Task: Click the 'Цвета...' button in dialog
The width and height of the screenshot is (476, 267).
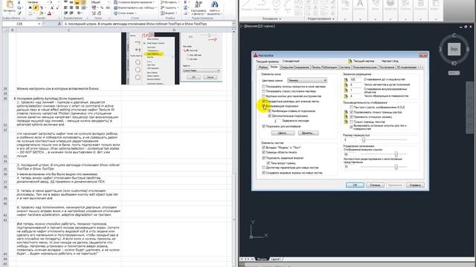Action: click(x=283, y=133)
